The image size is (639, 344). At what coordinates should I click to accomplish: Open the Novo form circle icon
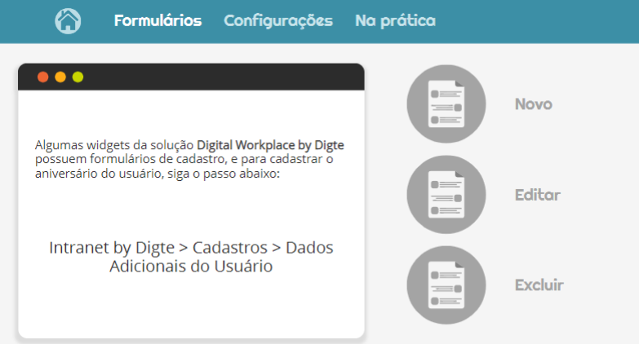point(446,104)
